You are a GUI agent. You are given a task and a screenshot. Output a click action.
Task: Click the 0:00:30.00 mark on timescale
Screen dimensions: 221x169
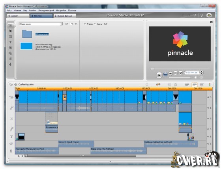pyautogui.click(x=94, y=89)
